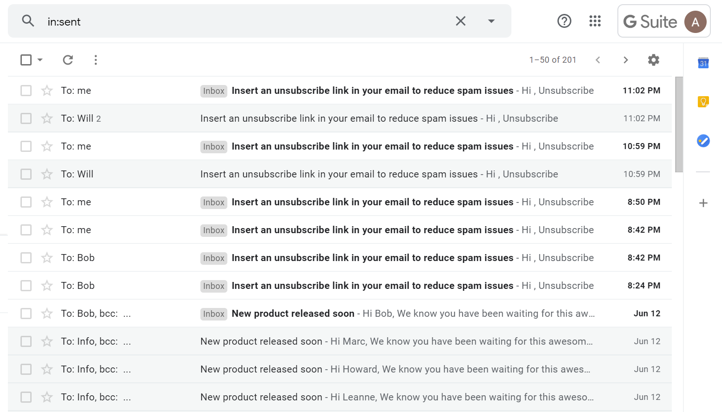Open Google Tasks in the side panel

[703, 141]
